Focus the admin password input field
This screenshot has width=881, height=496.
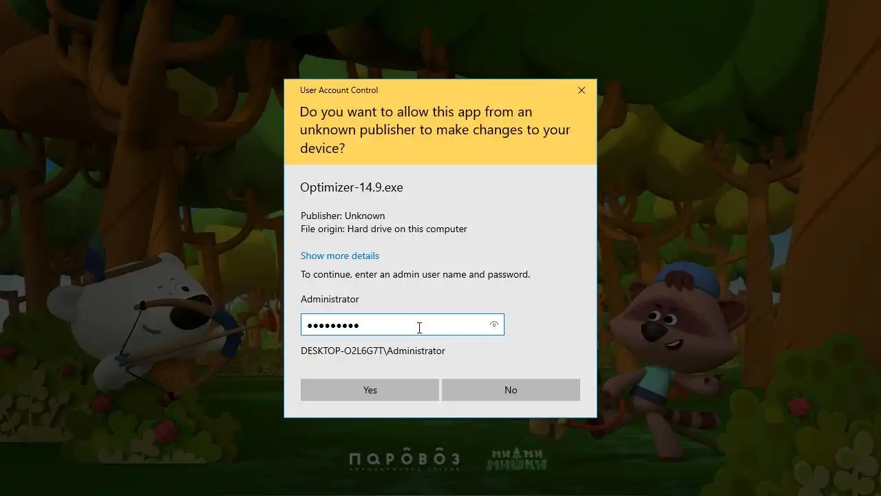point(402,325)
